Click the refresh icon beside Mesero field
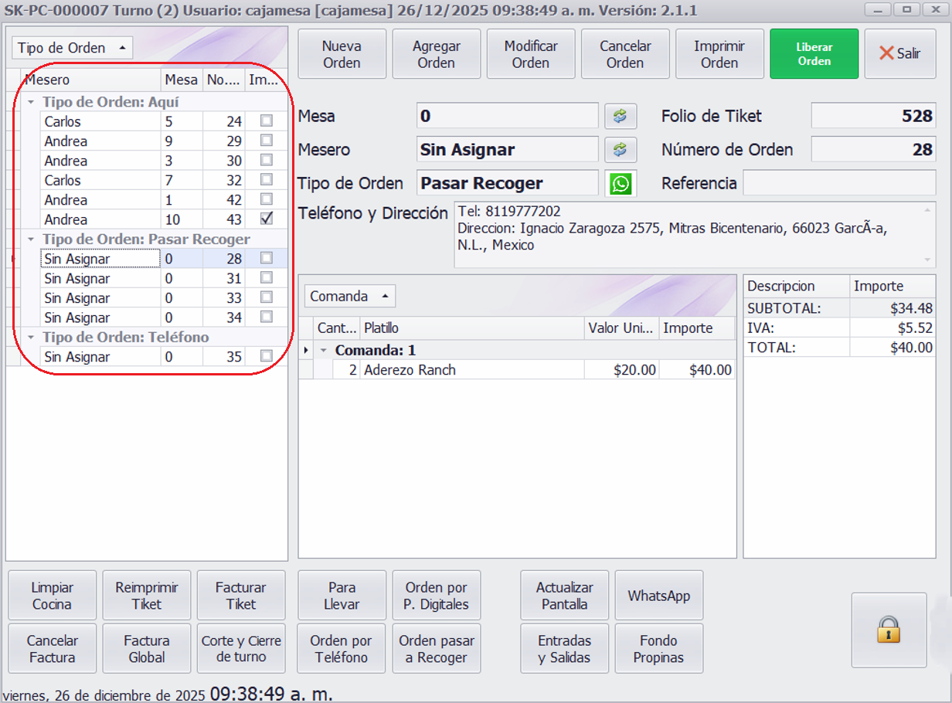Image resolution: width=952 pixels, height=703 pixels. (620, 149)
